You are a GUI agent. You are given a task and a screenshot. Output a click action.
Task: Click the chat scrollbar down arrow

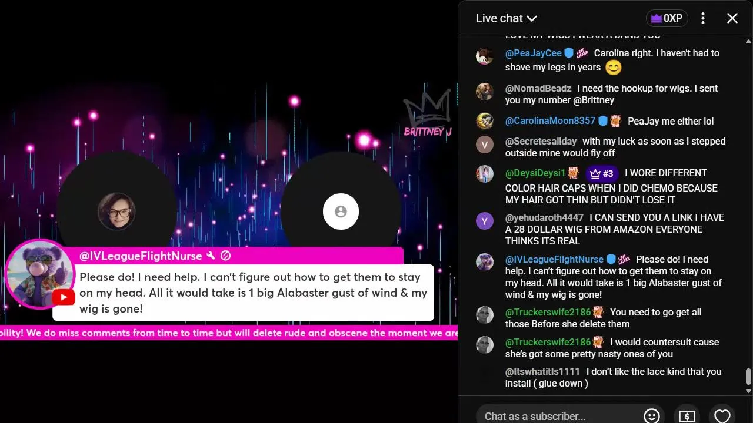[x=748, y=390]
